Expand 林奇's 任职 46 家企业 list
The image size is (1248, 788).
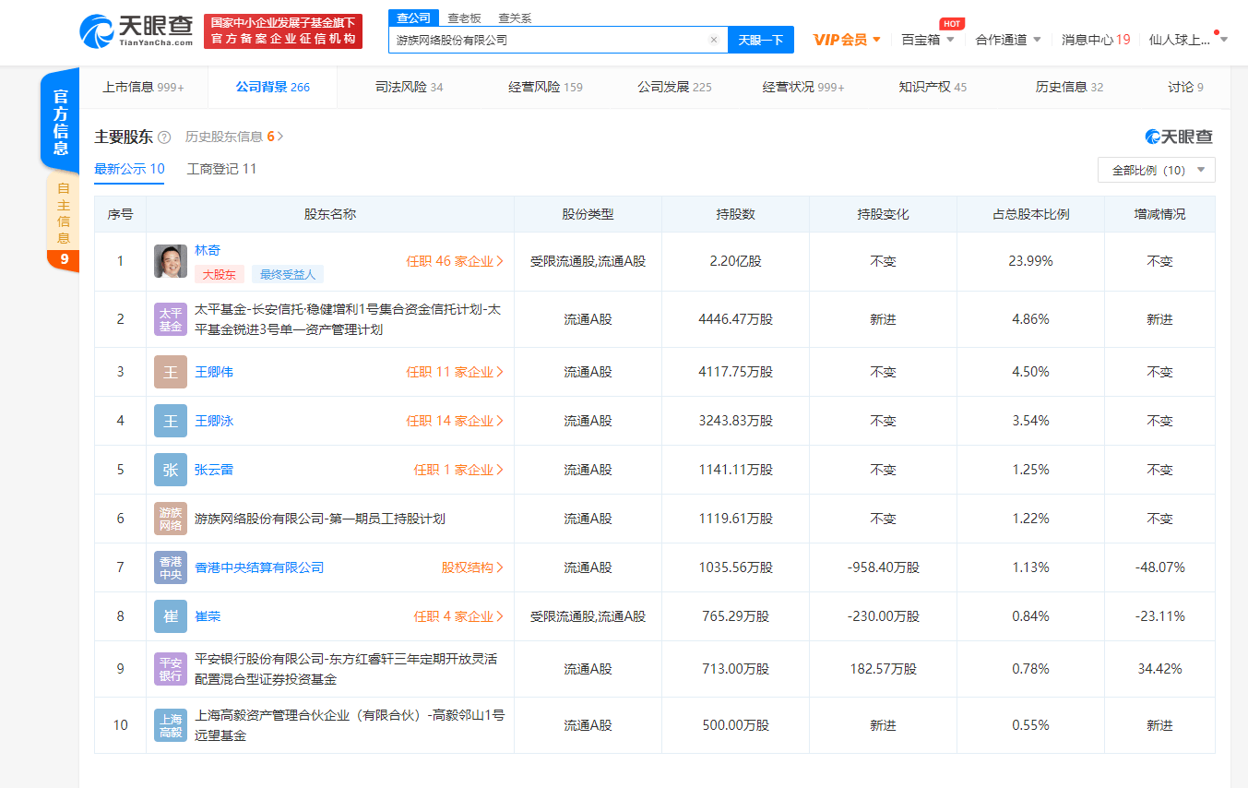455,261
